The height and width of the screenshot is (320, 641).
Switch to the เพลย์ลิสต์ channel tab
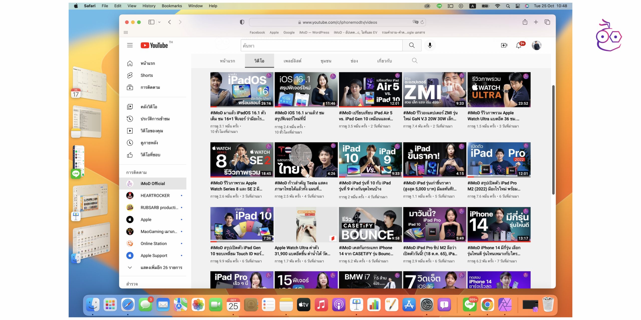(292, 61)
